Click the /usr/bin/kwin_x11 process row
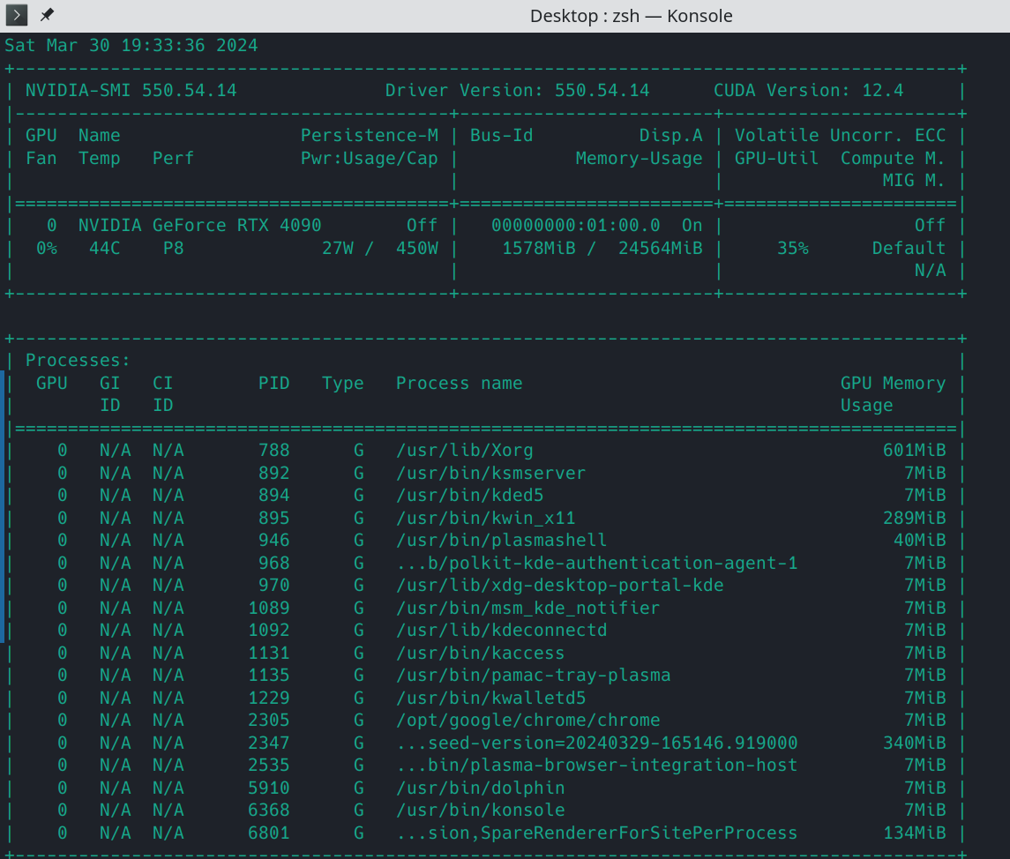1010x859 pixels. coord(485,518)
